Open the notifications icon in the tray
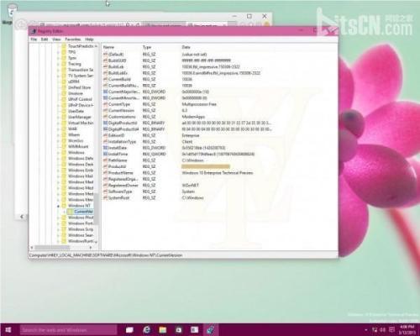 (392, 329)
